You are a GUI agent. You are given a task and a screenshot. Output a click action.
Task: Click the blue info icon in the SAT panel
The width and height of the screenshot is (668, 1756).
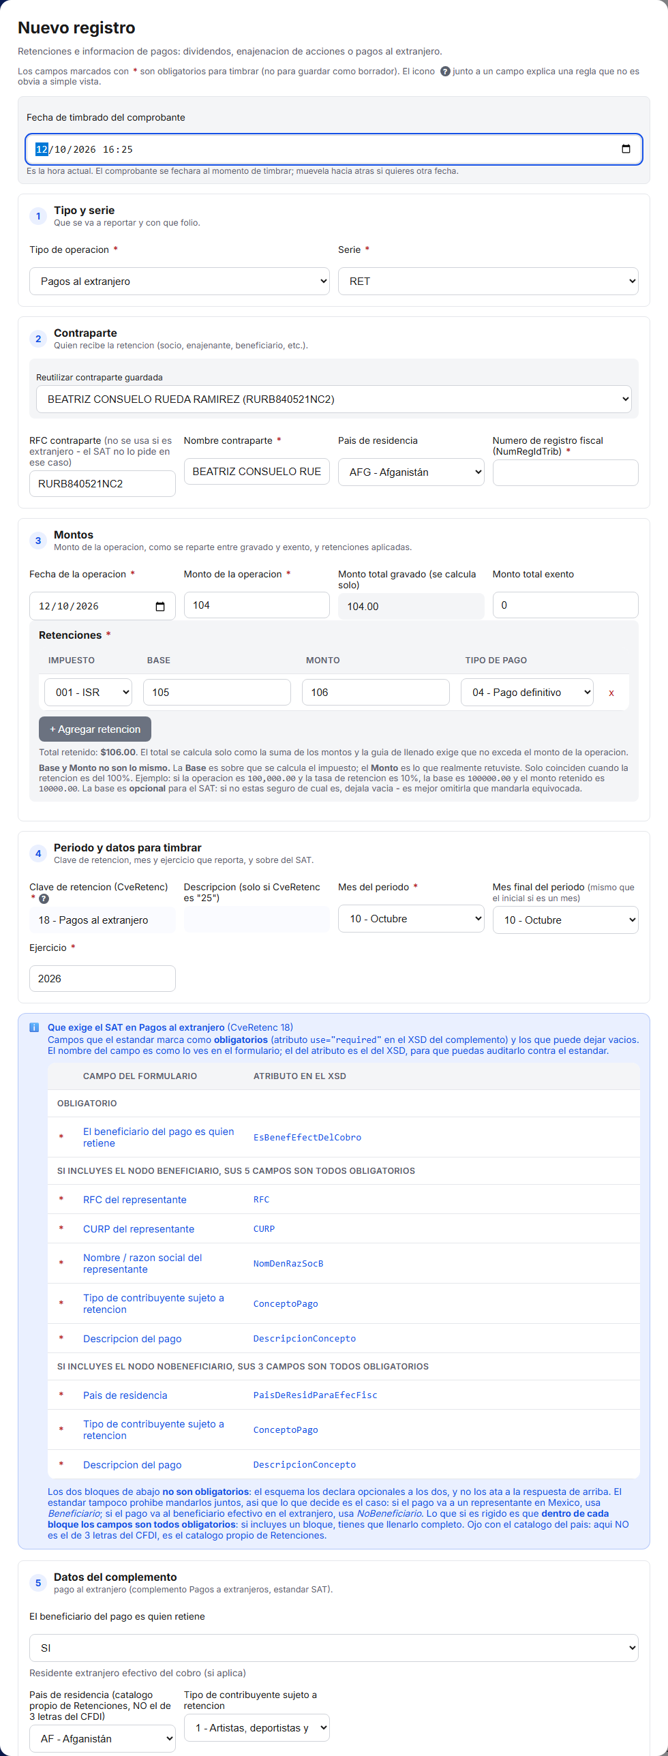click(34, 1027)
